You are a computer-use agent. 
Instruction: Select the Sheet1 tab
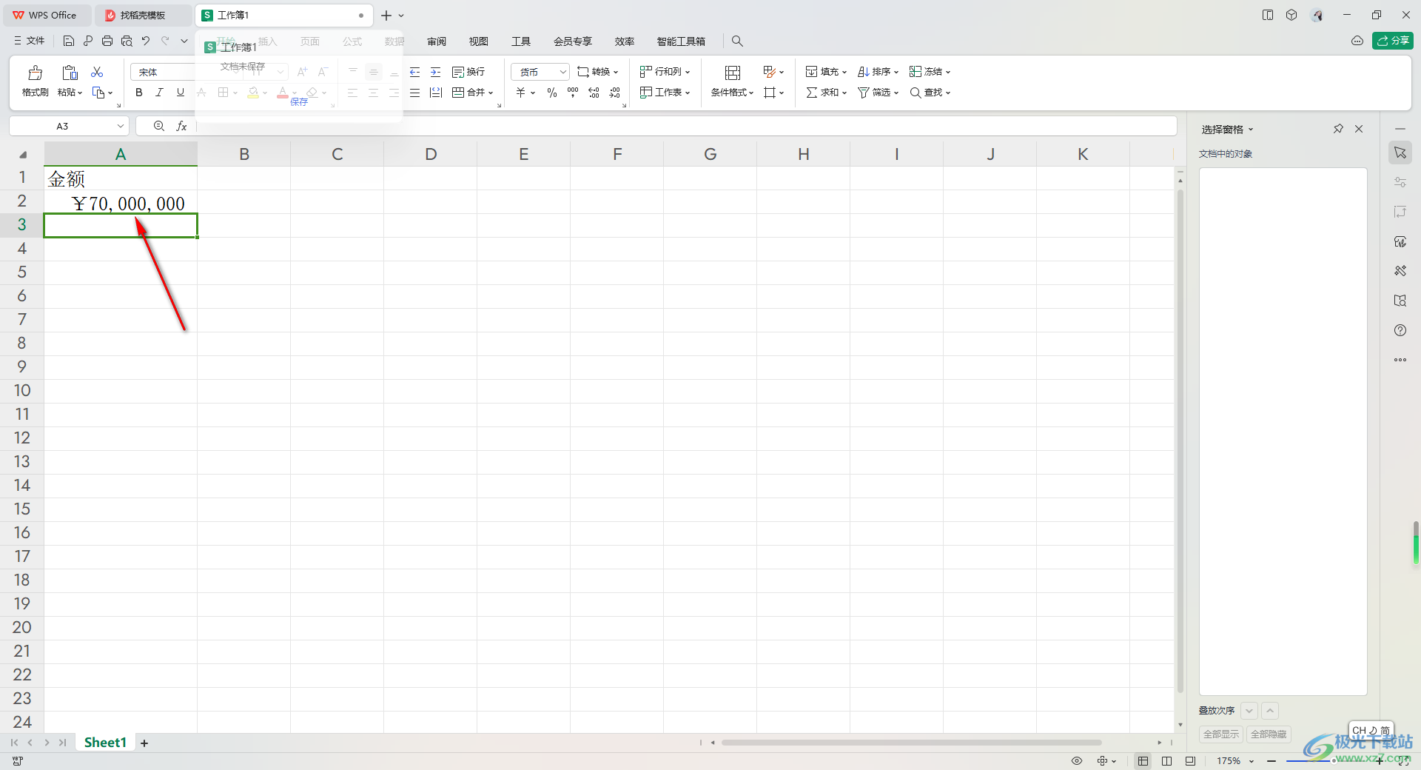(105, 743)
